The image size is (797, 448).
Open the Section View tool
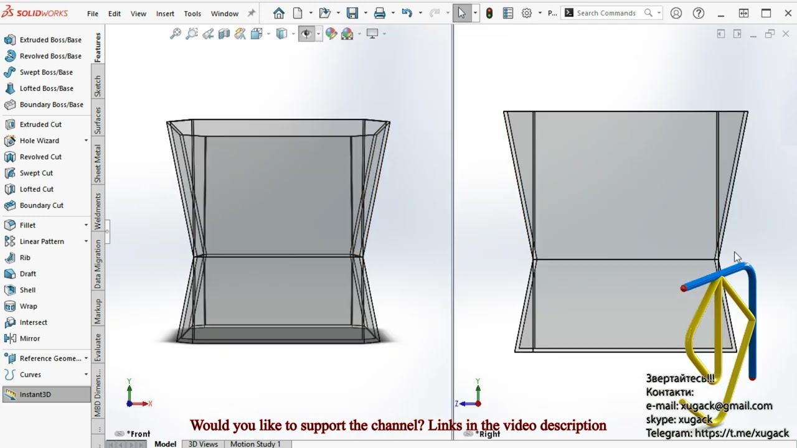pyautogui.click(x=224, y=34)
